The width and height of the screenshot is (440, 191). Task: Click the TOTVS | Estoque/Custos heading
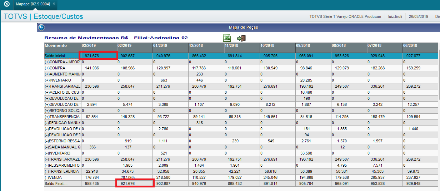[43, 16]
